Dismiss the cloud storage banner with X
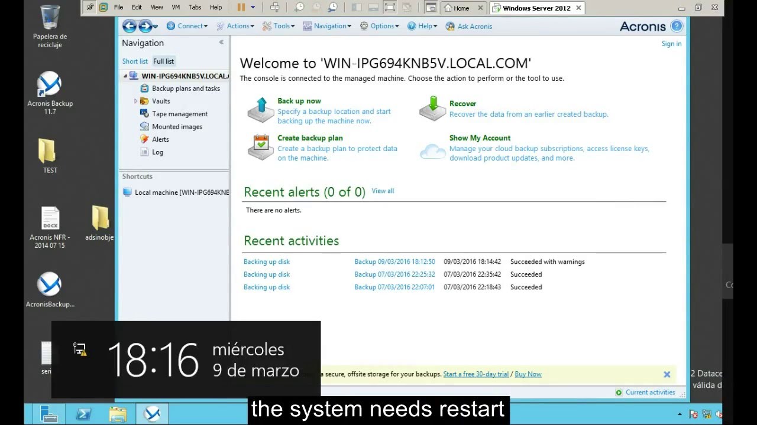This screenshot has width=757, height=425. click(667, 374)
